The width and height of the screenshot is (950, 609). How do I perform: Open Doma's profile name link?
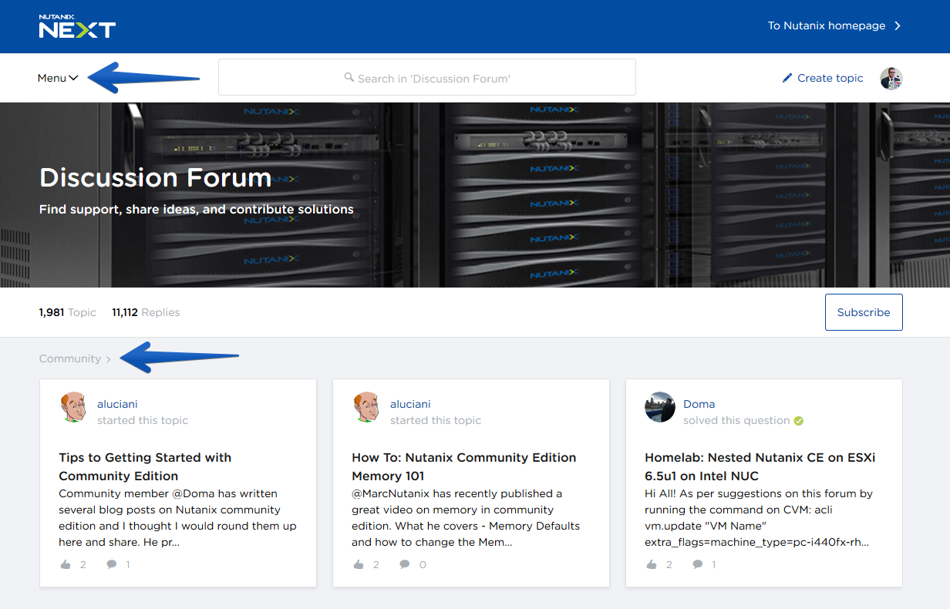coord(699,404)
